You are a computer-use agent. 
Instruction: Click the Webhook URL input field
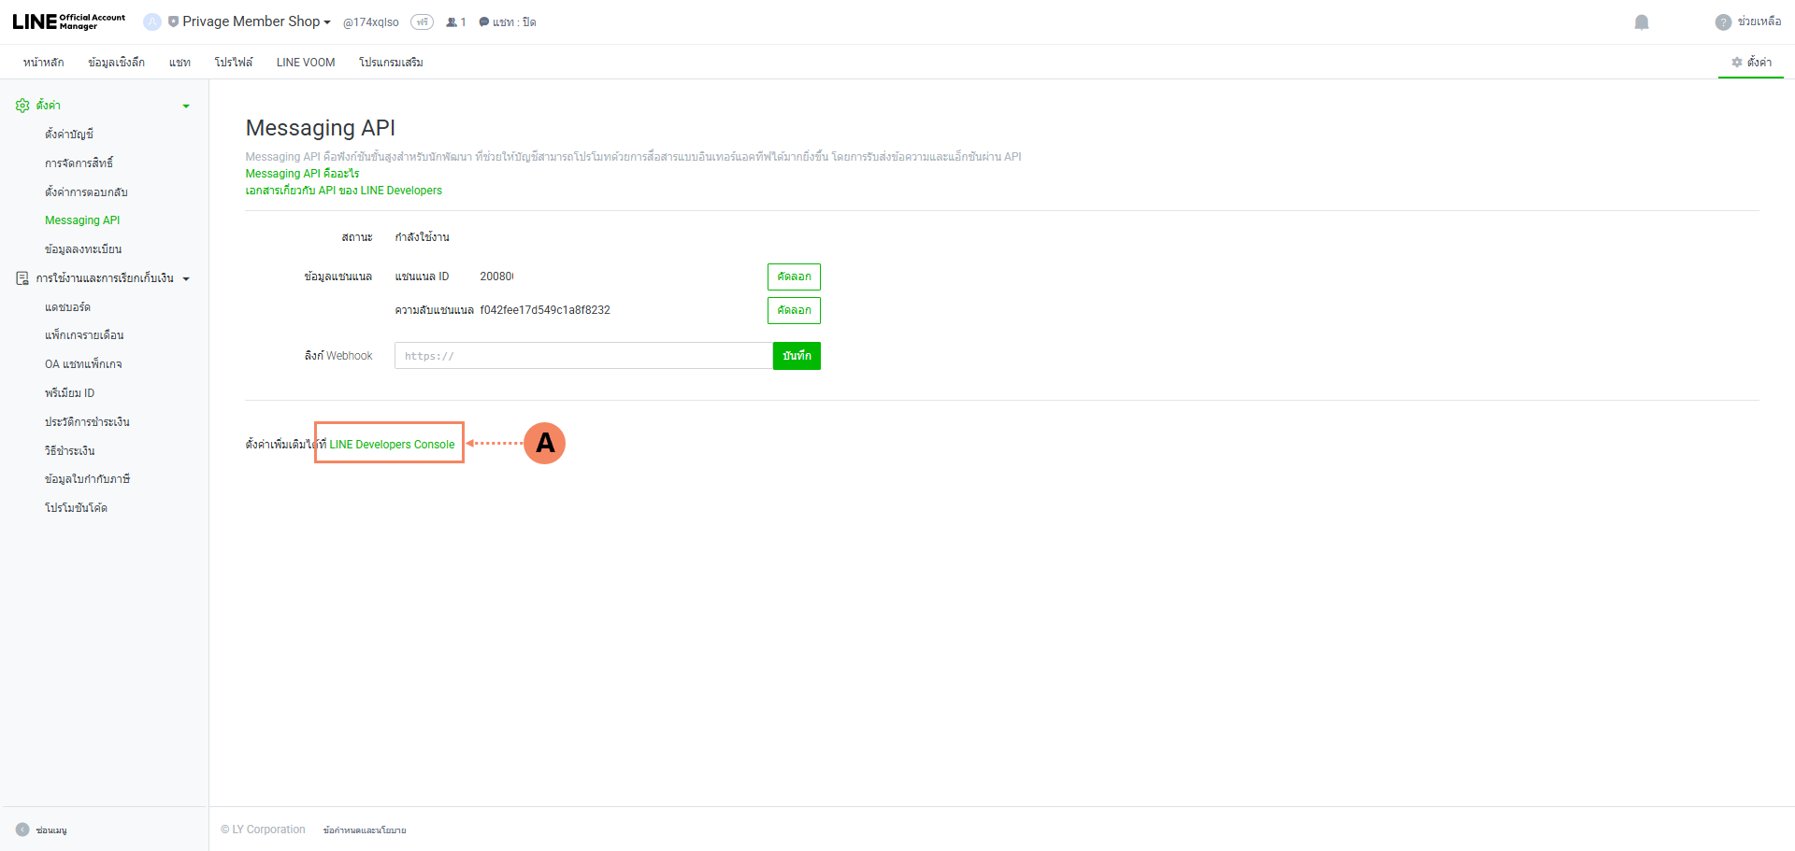tap(582, 356)
